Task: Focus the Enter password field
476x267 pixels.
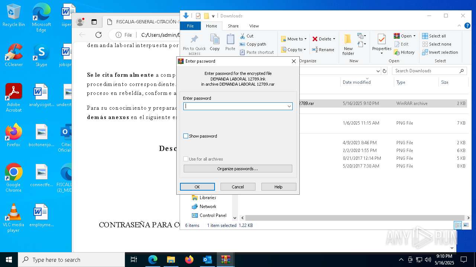Action: click(238, 106)
